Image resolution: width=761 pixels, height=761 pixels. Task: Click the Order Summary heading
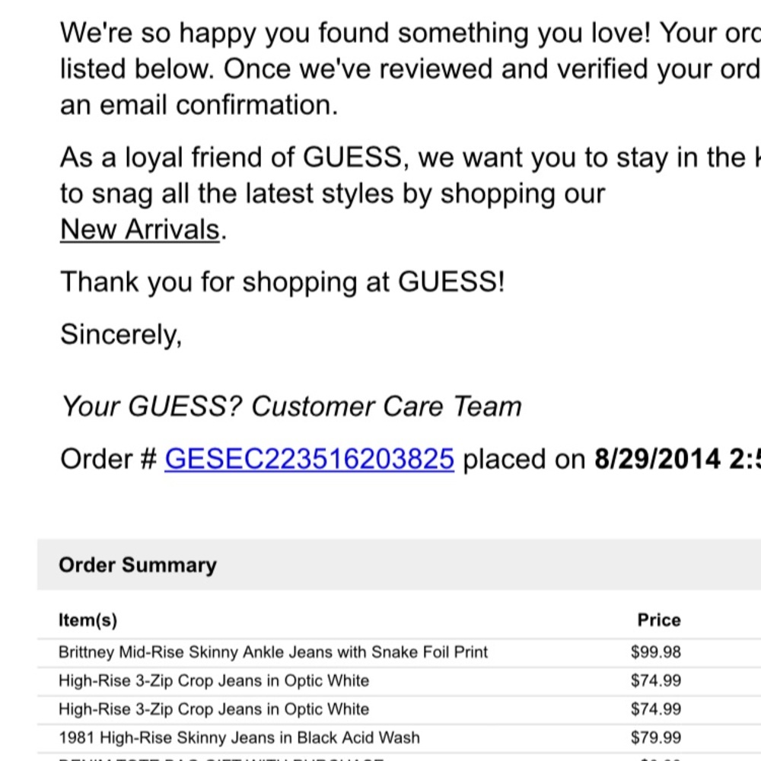click(138, 565)
